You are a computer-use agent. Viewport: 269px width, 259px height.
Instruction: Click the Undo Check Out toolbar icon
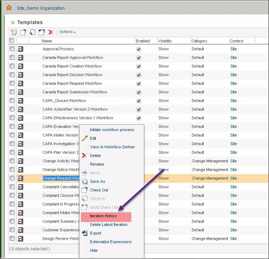coord(41,32)
